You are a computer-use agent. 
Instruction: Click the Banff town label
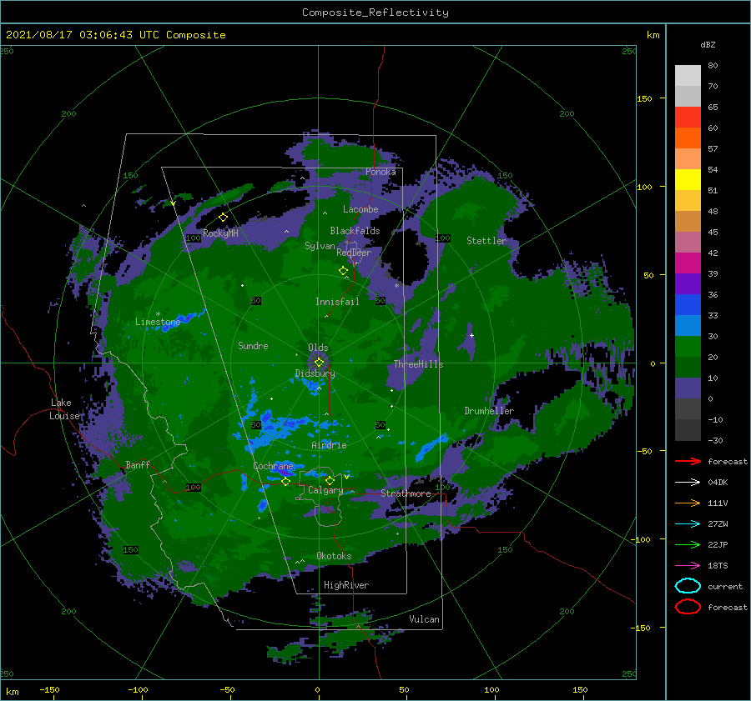pyautogui.click(x=138, y=464)
